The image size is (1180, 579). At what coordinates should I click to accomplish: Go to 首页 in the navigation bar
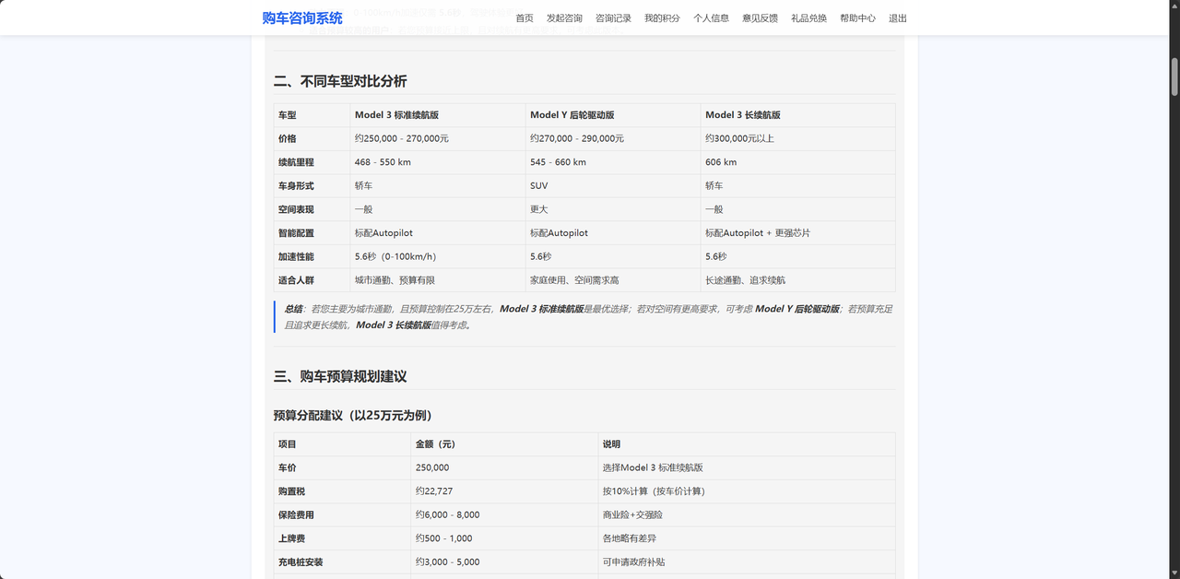[525, 18]
